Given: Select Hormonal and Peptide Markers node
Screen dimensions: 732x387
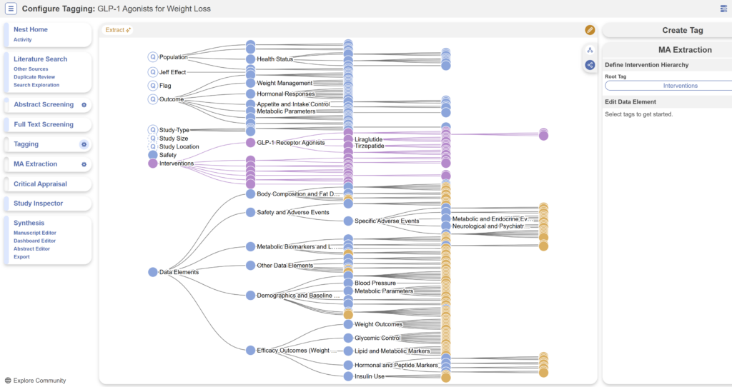Looking at the screenshot, I should click(348, 365).
